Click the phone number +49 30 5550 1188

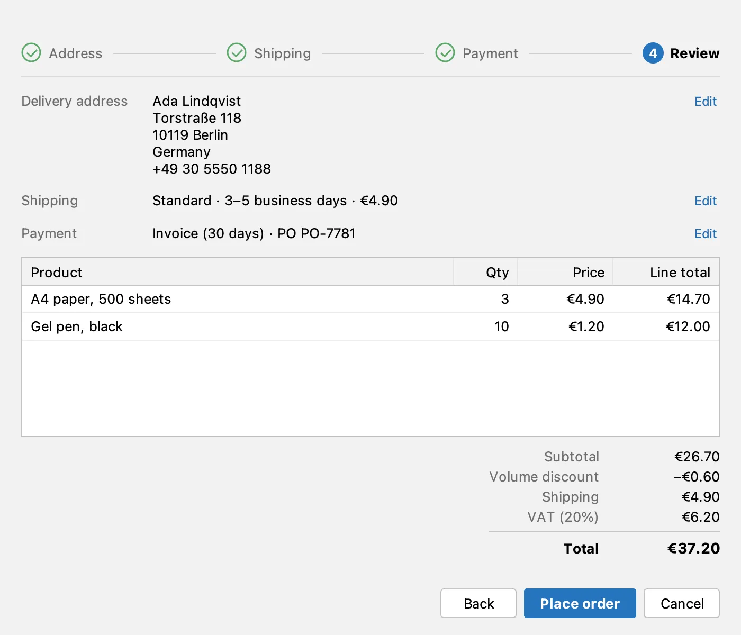point(212,169)
